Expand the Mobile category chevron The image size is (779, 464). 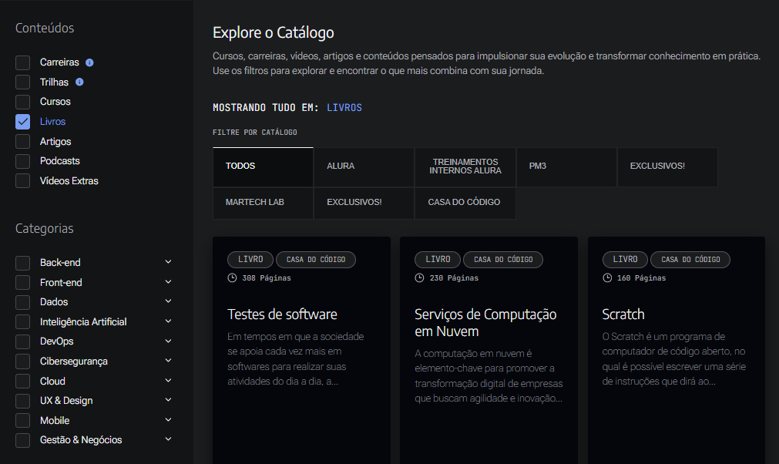click(169, 419)
